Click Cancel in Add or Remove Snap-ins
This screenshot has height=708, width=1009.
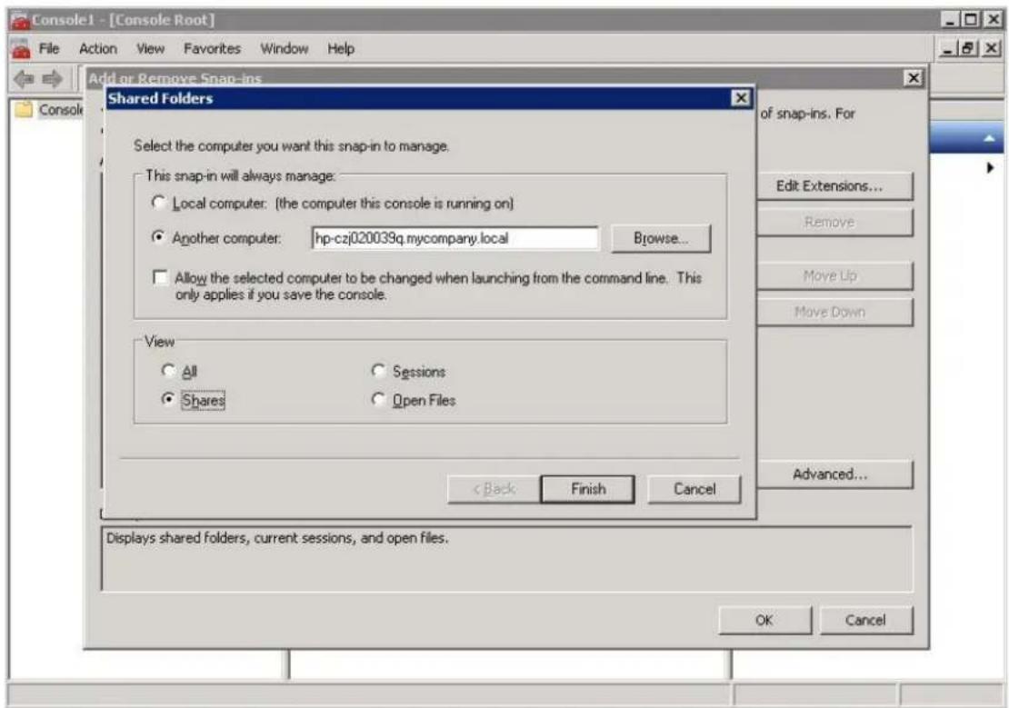point(865,621)
